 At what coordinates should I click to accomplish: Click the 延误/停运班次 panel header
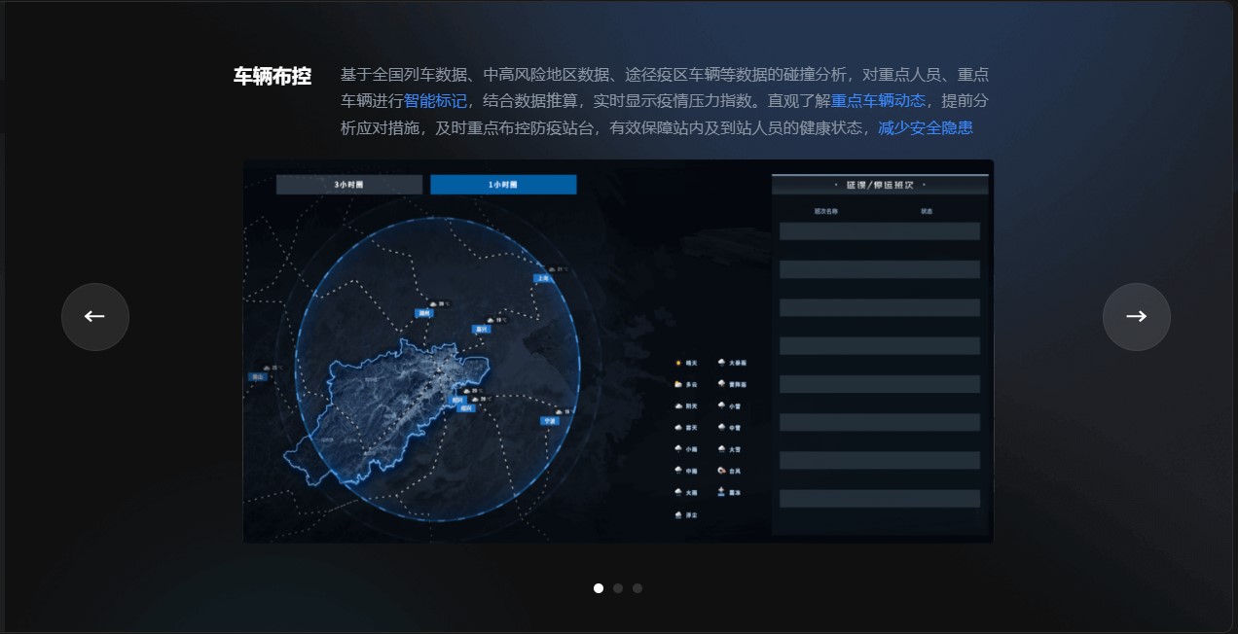pyautogui.click(x=880, y=185)
